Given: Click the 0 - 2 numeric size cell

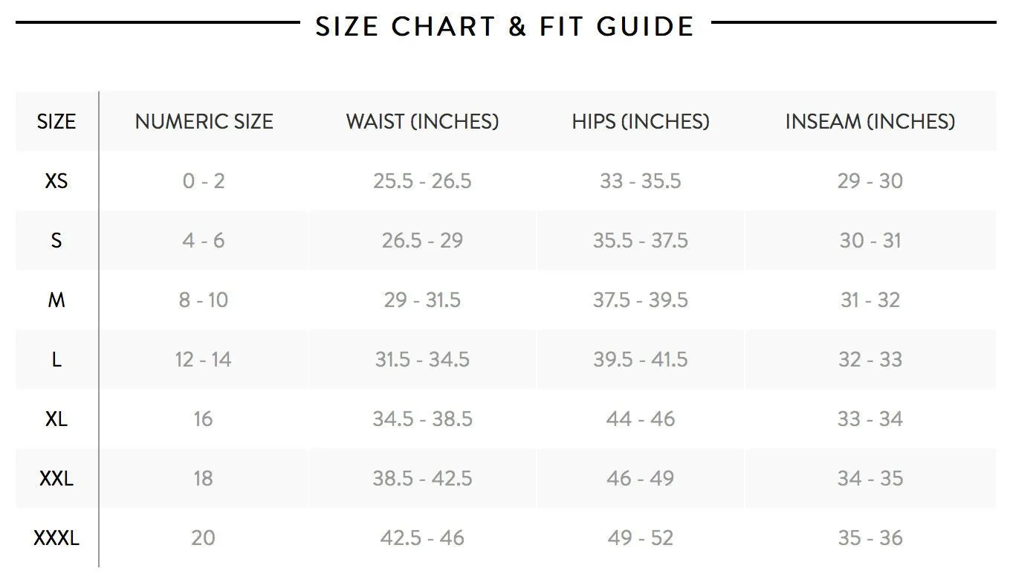Looking at the screenshot, I should click(x=204, y=181).
